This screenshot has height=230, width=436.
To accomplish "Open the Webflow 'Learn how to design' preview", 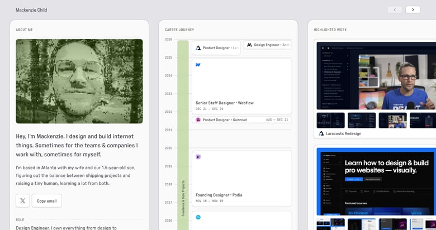I will [x=376, y=181].
